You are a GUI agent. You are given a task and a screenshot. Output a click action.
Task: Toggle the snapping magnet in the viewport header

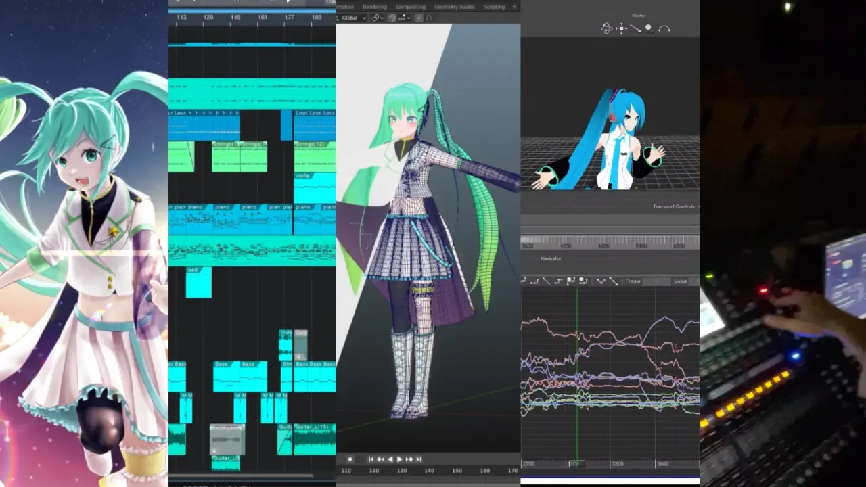click(x=375, y=18)
